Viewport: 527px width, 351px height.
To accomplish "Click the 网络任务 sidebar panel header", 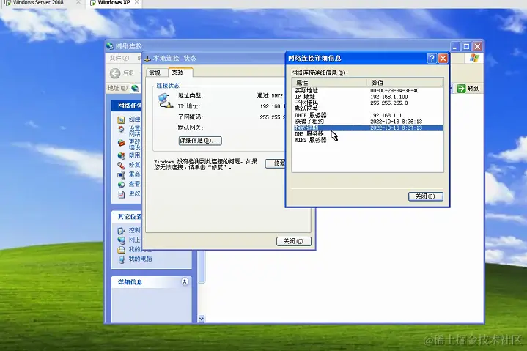I will 127,106.
